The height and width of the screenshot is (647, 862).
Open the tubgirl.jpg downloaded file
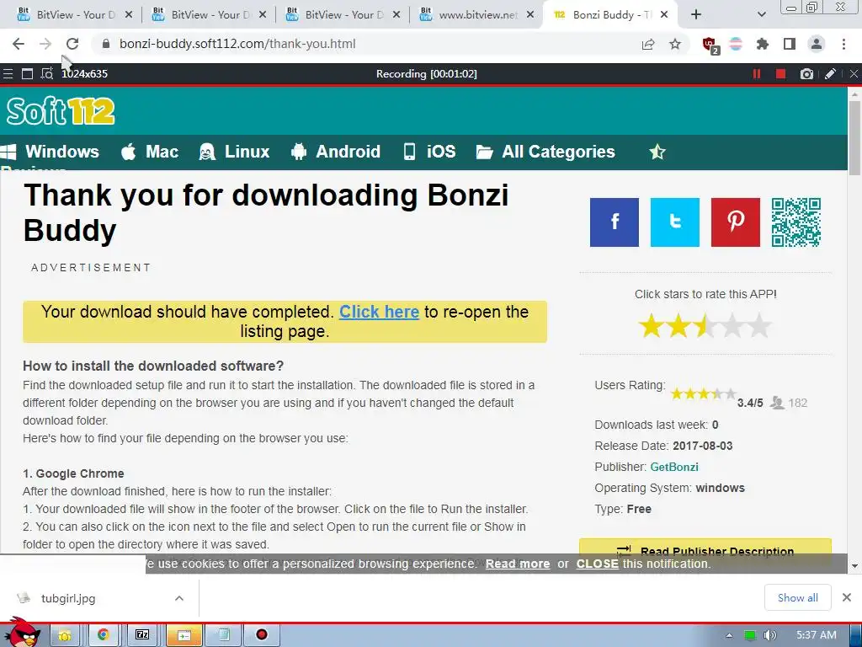click(68, 598)
